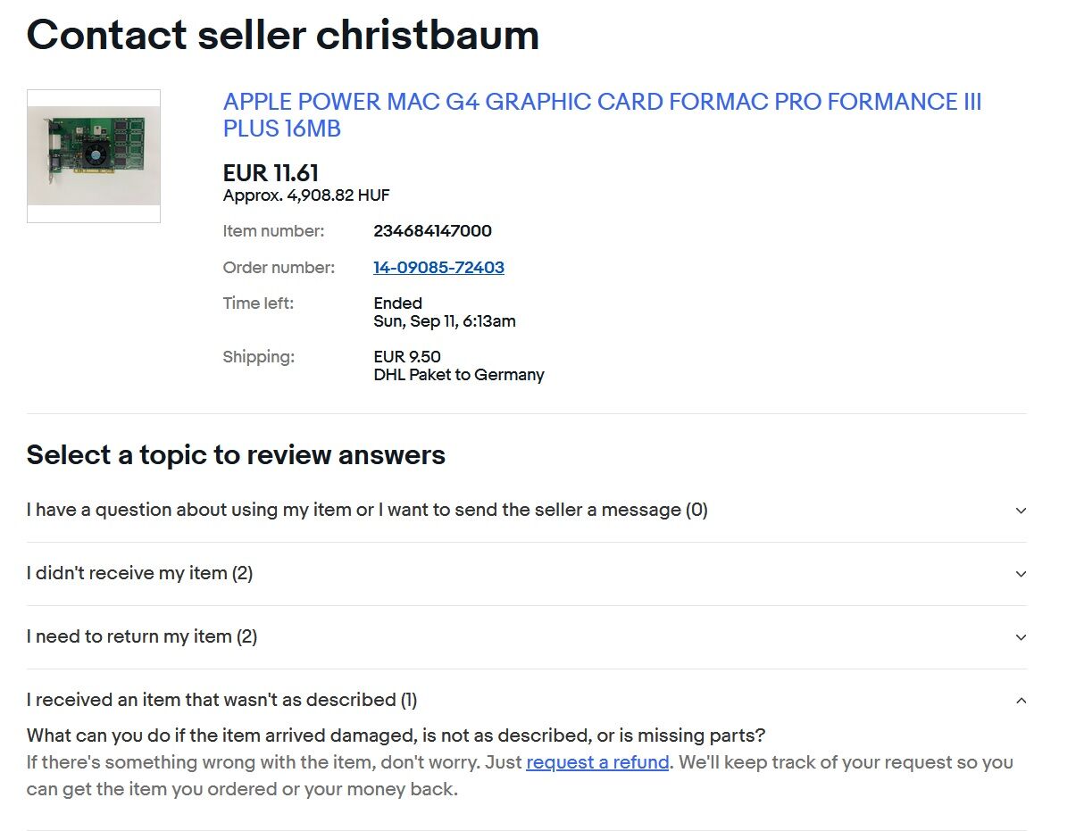
Task: Click the Contact seller christbaum heading
Action: [283, 35]
